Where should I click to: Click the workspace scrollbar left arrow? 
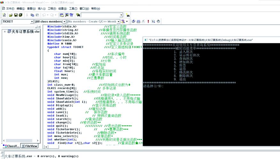(4, 141)
